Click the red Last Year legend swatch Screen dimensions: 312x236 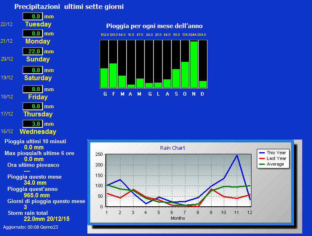coord(262,158)
